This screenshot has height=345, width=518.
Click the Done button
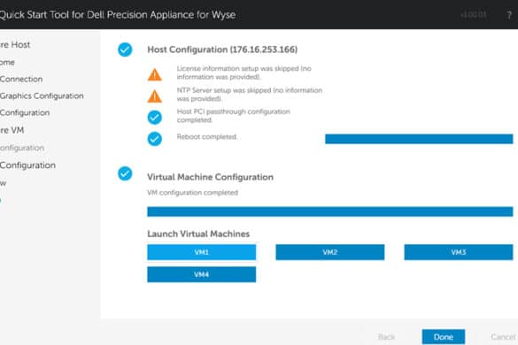click(x=444, y=337)
